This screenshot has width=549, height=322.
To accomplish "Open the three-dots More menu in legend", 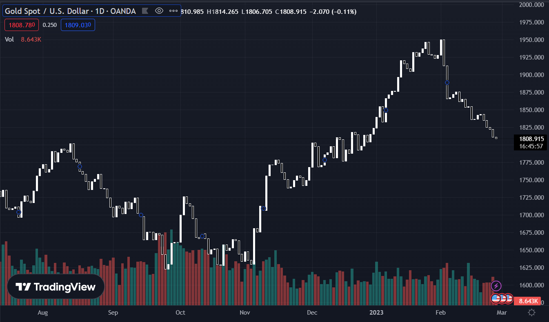I will [173, 11].
